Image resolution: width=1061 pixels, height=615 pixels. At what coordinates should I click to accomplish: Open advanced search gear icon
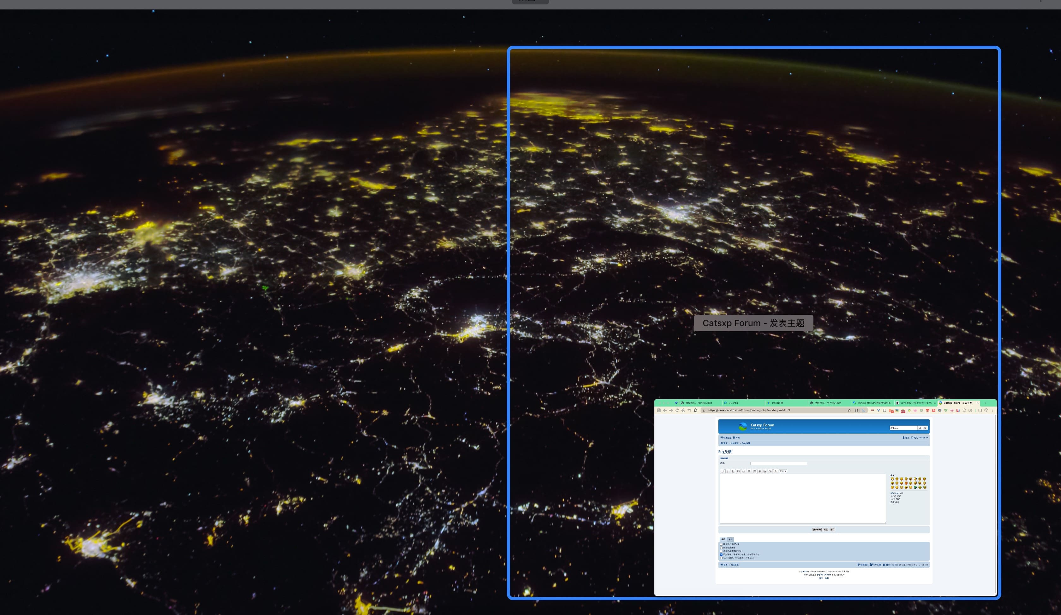coord(926,428)
